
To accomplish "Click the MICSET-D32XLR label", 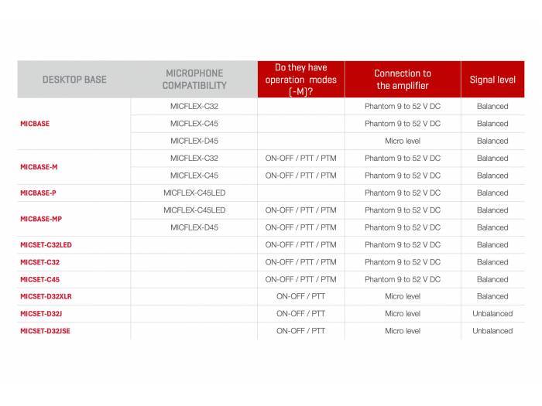I will point(46,296).
